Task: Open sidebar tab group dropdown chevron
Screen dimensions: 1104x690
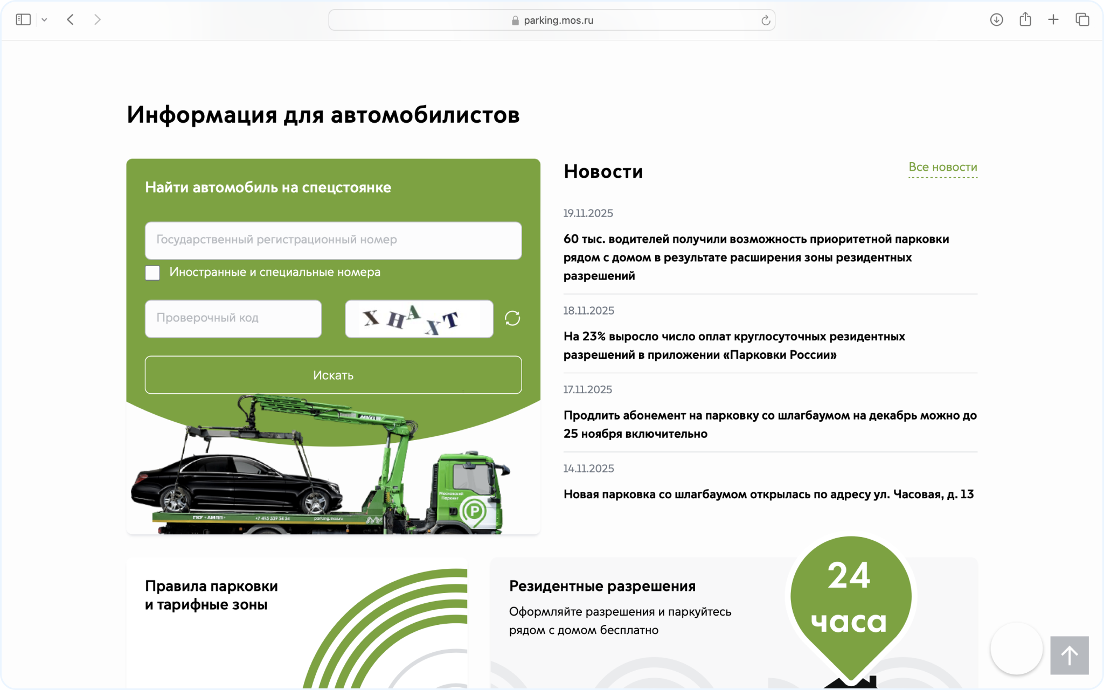Action: (44, 20)
